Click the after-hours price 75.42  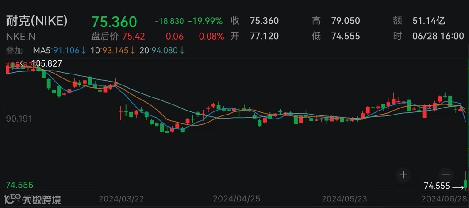click(x=134, y=36)
